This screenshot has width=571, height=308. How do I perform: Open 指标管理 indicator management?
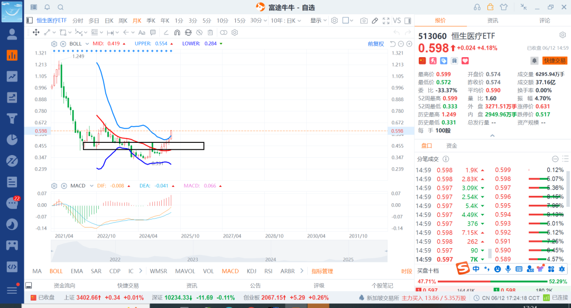click(x=323, y=271)
